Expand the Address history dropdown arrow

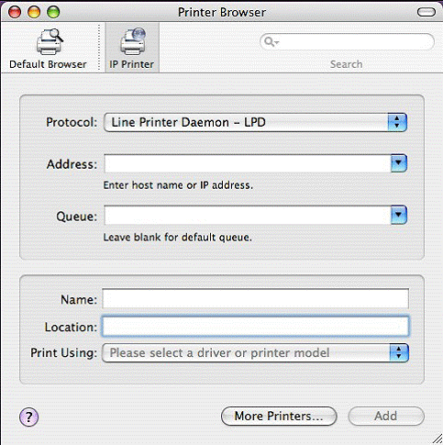tap(399, 163)
